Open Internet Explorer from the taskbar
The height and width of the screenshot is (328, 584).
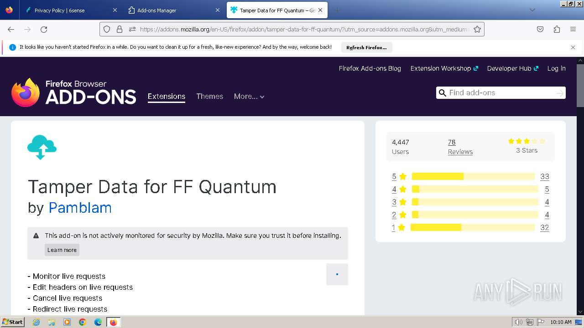point(36,322)
